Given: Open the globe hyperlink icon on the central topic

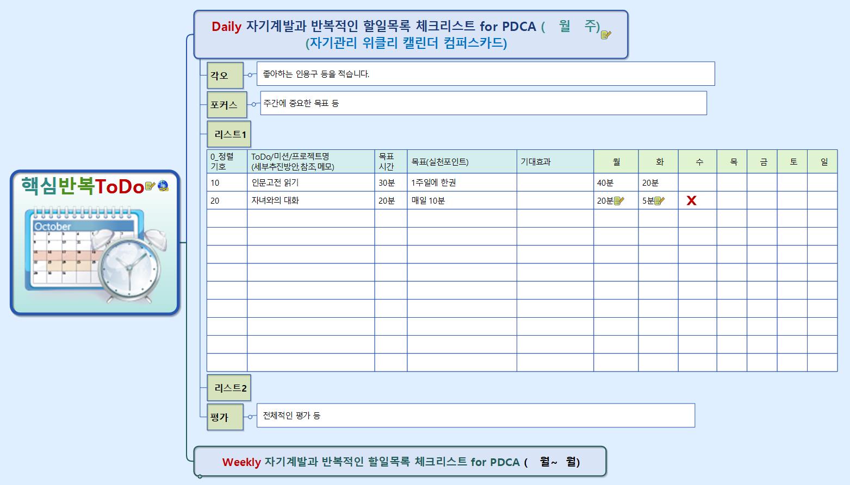Looking at the screenshot, I should coord(163,186).
